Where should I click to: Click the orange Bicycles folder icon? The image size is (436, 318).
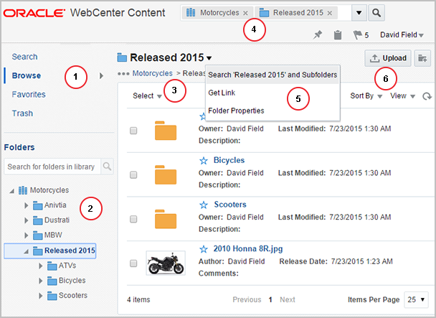166,175
